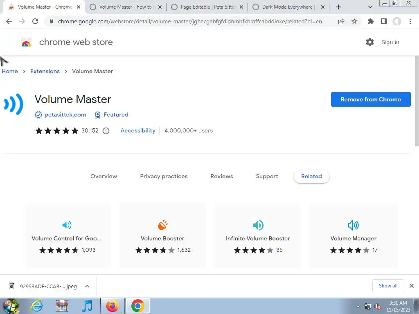Close the Dark Mode Everywhere tab
The height and width of the screenshot is (314, 419).
tap(323, 7)
